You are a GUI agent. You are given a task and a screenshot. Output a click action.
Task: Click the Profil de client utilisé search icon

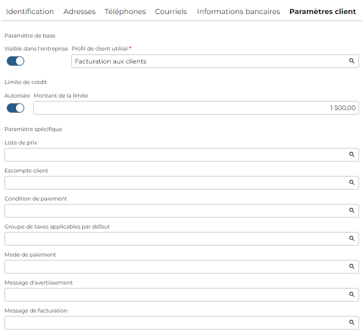click(352, 61)
